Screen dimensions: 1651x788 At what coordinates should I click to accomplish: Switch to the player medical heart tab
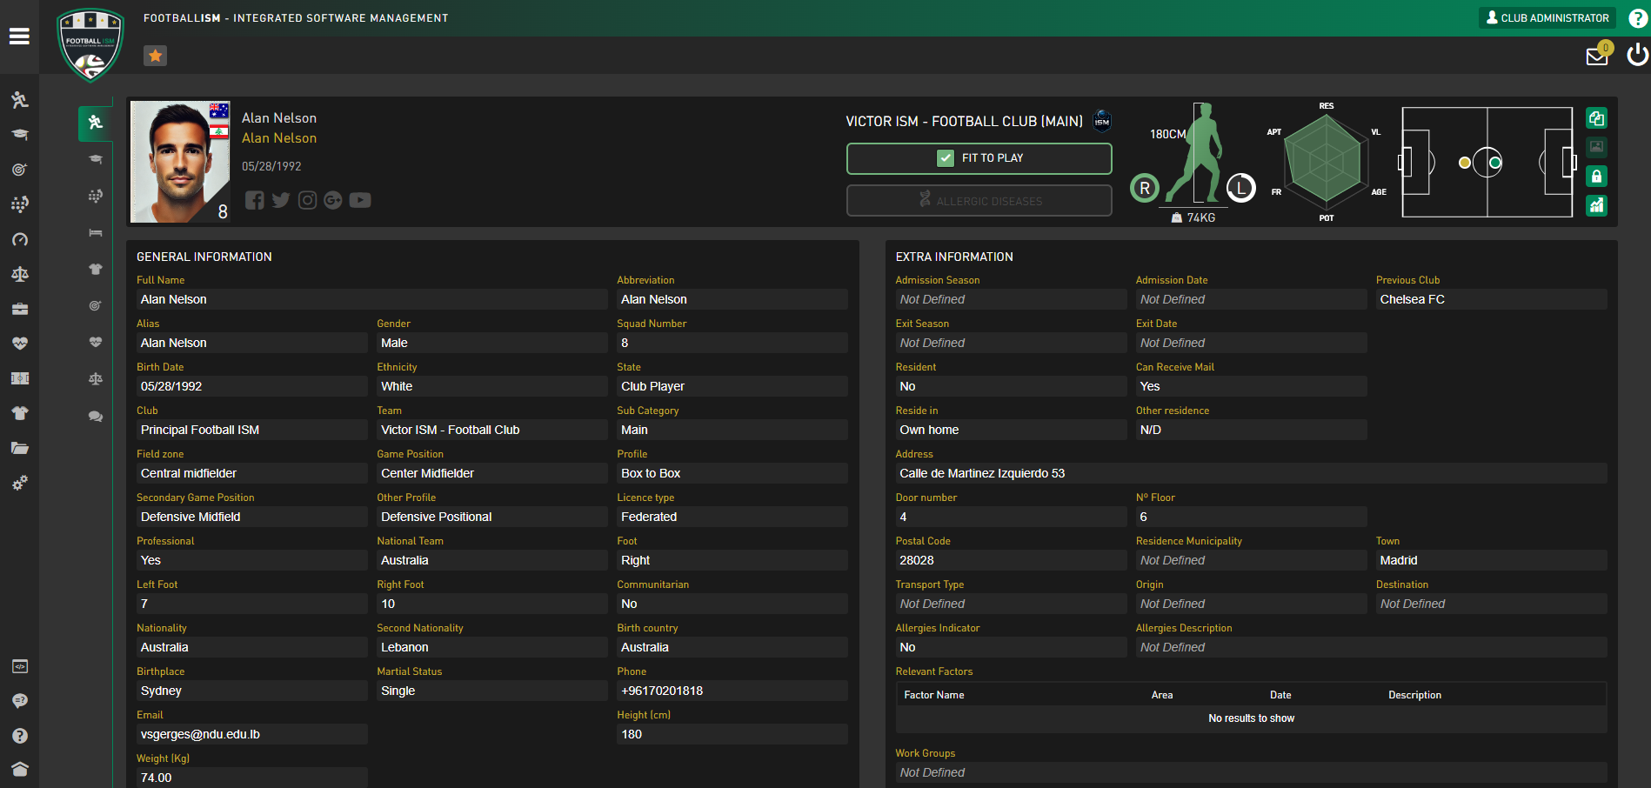96,342
